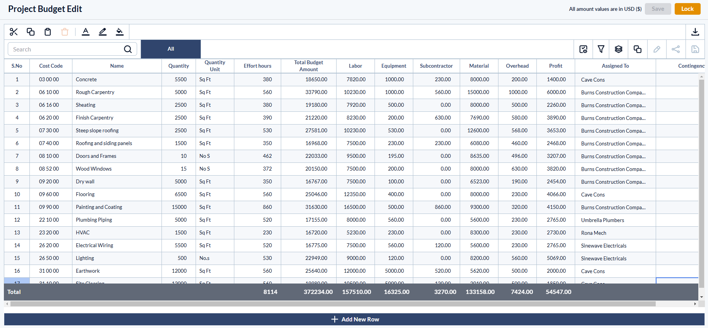Select the Plumbing Piping cell
708x328 pixels.
pos(117,220)
